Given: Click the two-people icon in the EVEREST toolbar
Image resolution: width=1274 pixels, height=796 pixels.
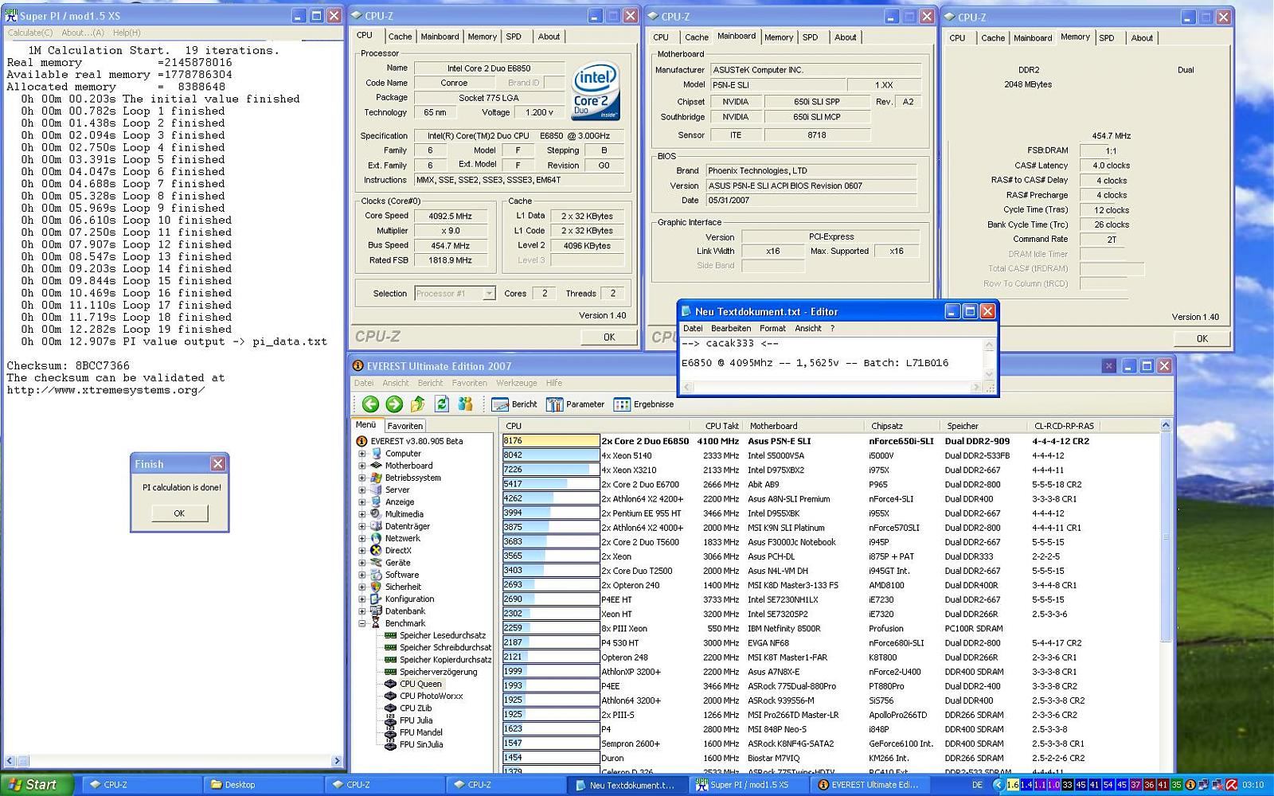Looking at the screenshot, I should point(466,404).
